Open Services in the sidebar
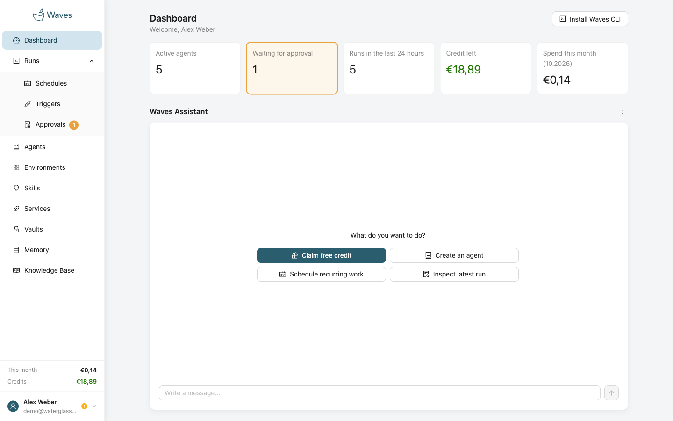The image size is (673, 421). click(x=52, y=209)
